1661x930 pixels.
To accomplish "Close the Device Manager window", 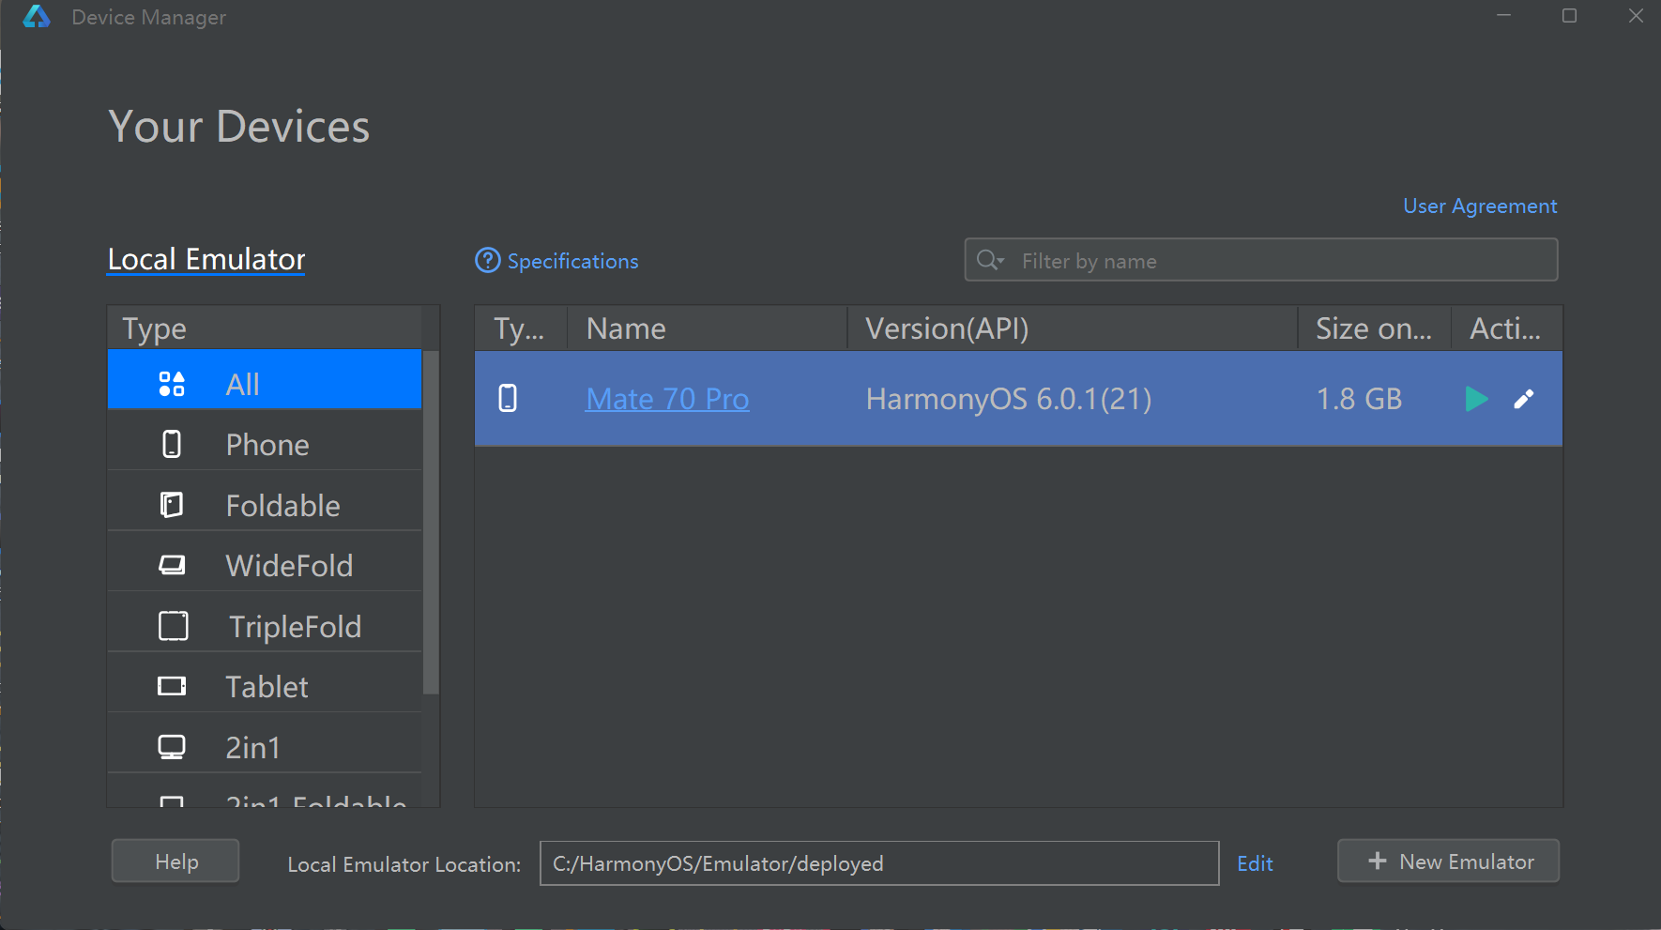I will tap(1636, 16).
